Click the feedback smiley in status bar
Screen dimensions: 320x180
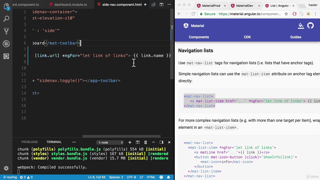pos(161,177)
